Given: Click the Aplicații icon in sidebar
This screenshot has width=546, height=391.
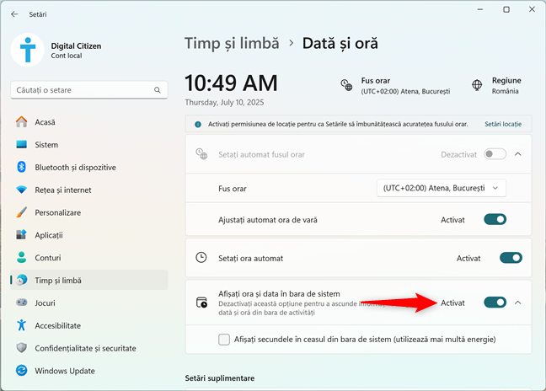Looking at the screenshot, I should pyautogui.click(x=22, y=234).
